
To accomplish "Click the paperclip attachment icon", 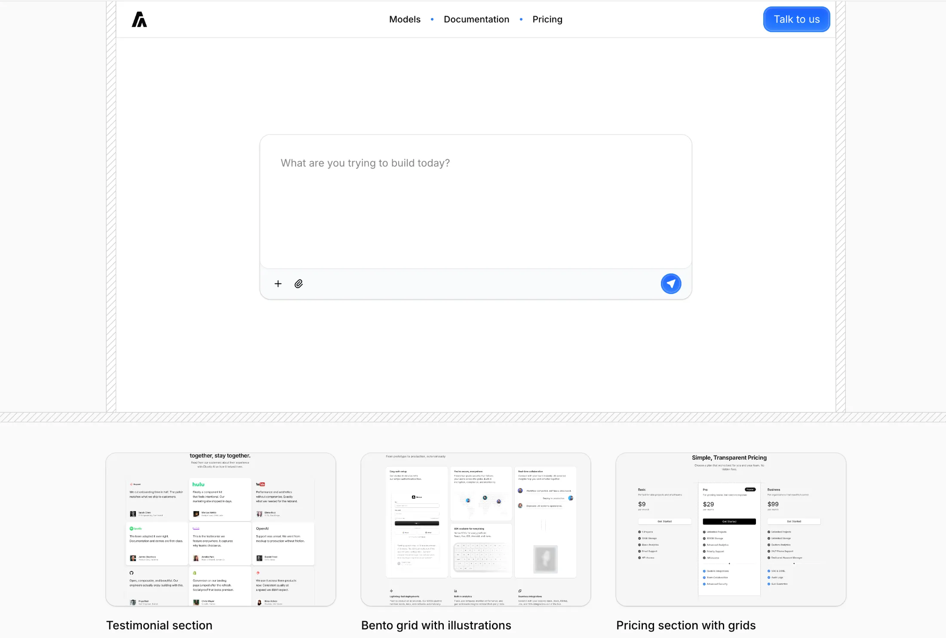I will pos(299,284).
